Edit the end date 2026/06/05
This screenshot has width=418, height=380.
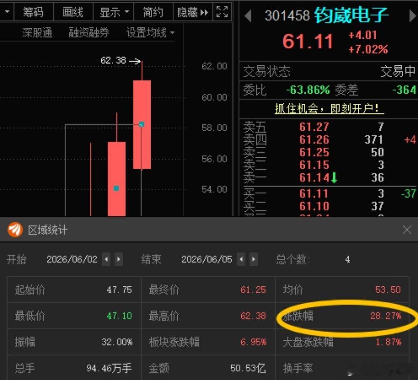click(207, 259)
